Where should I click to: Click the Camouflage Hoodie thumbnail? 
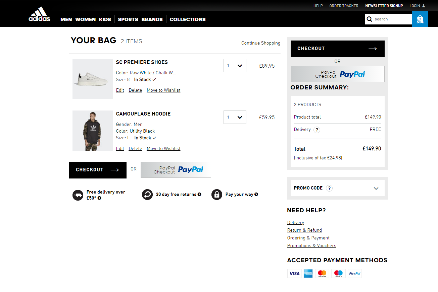[93, 131]
